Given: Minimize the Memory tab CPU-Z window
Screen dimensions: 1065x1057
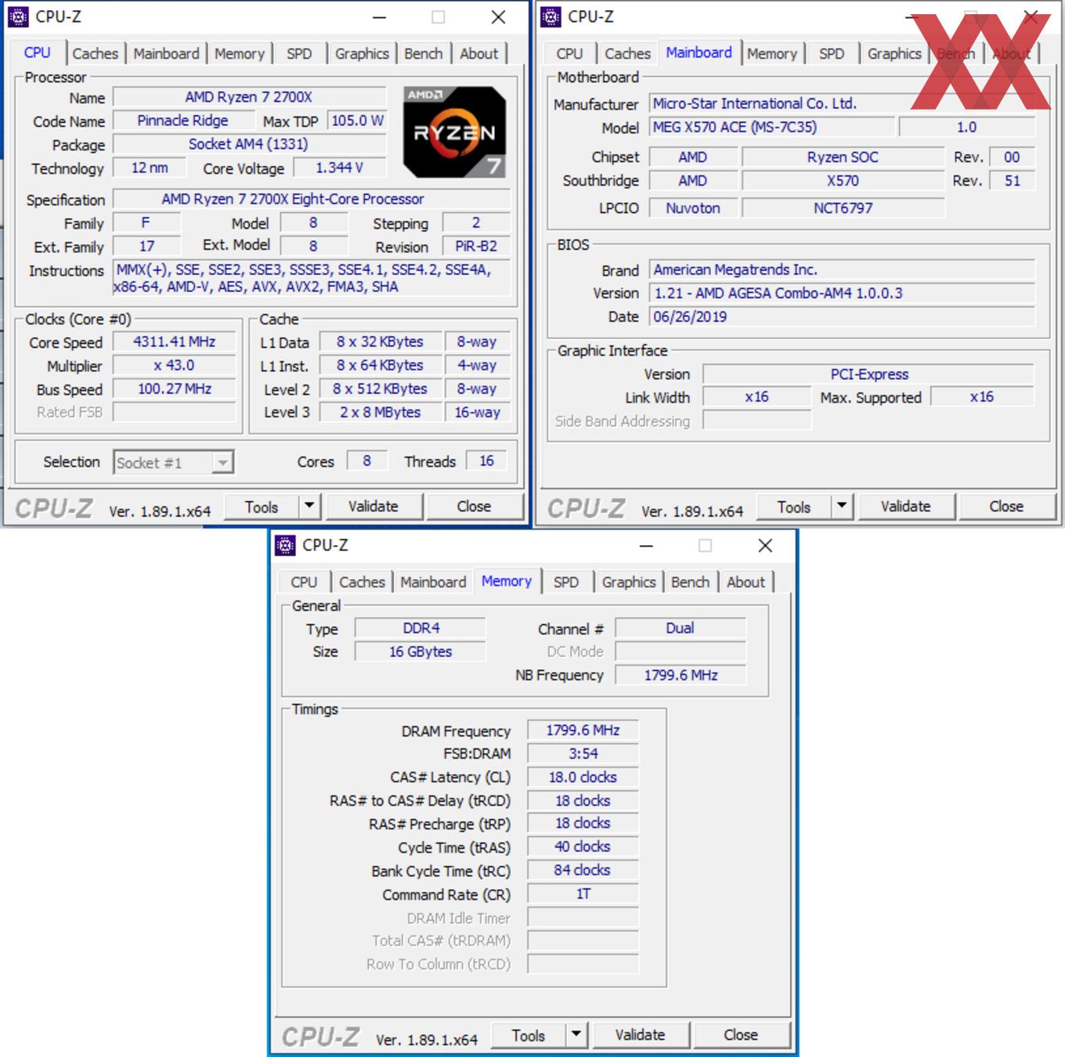Looking at the screenshot, I should pos(646,546).
